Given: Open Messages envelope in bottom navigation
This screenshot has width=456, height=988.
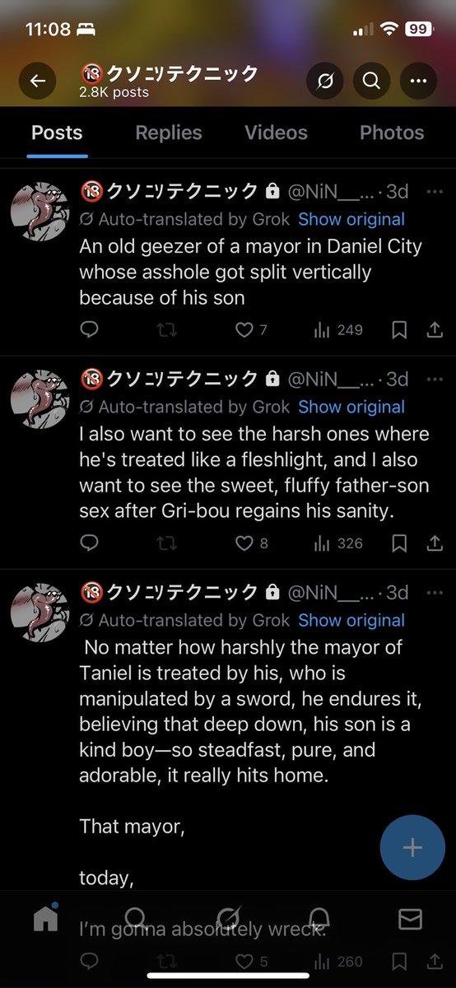Looking at the screenshot, I should 410,919.
